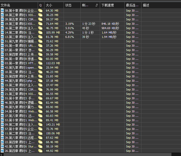Toggle sort arrow in 剩... column header
This screenshot has height=156, width=181.
click(97, 5)
